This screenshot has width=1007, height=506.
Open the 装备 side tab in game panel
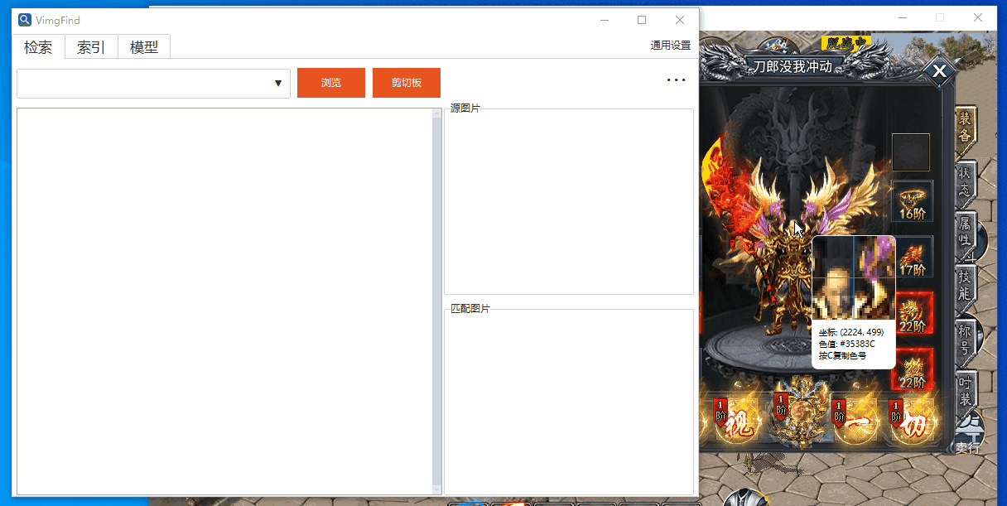click(x=966, y=132)
